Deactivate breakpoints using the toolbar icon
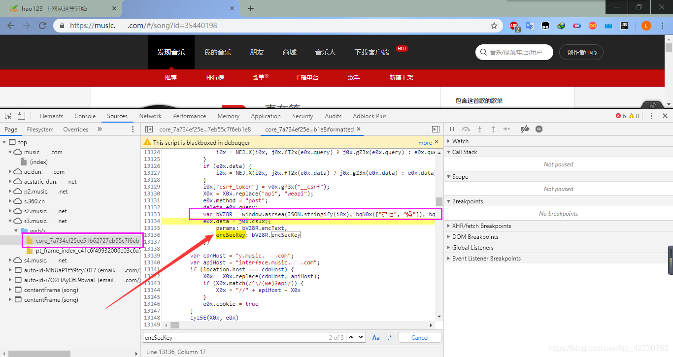Screen dimensions: 673x357 [x=525, y=129]
